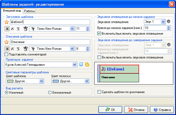This screenshot has height=115, width=176.
Task: Play the sound for start notification
Action: point(168,22)
